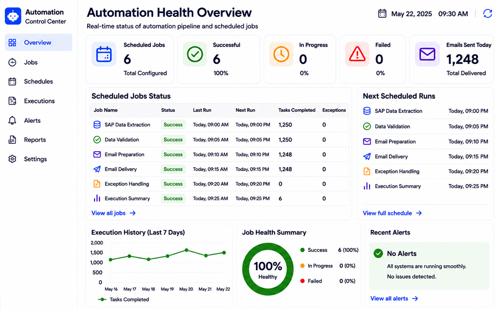The width and height of the screenshot is (498, 310).
Task: Click the 1,248 total emails delivered figure
Action: 463,59
